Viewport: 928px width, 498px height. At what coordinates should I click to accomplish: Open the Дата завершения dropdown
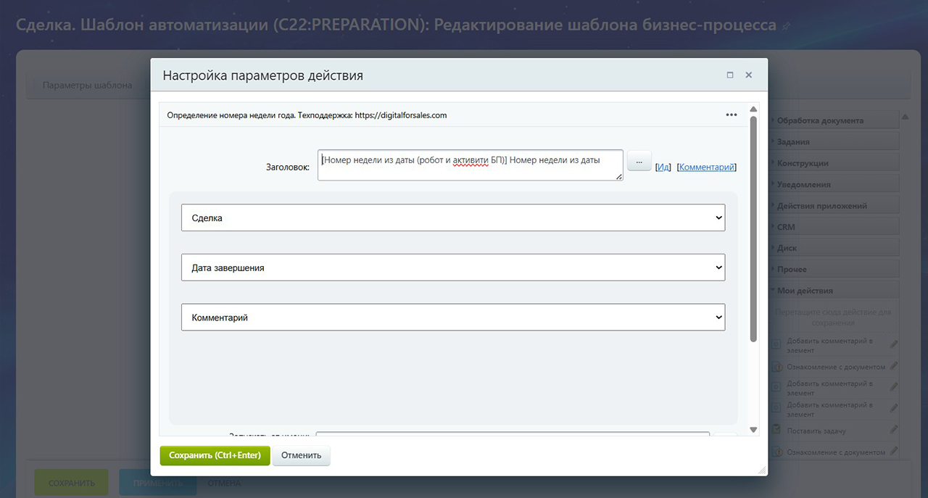[x=453, y=267]
